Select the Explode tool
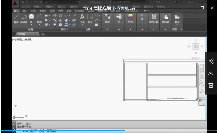 click(x=74, y=20)
